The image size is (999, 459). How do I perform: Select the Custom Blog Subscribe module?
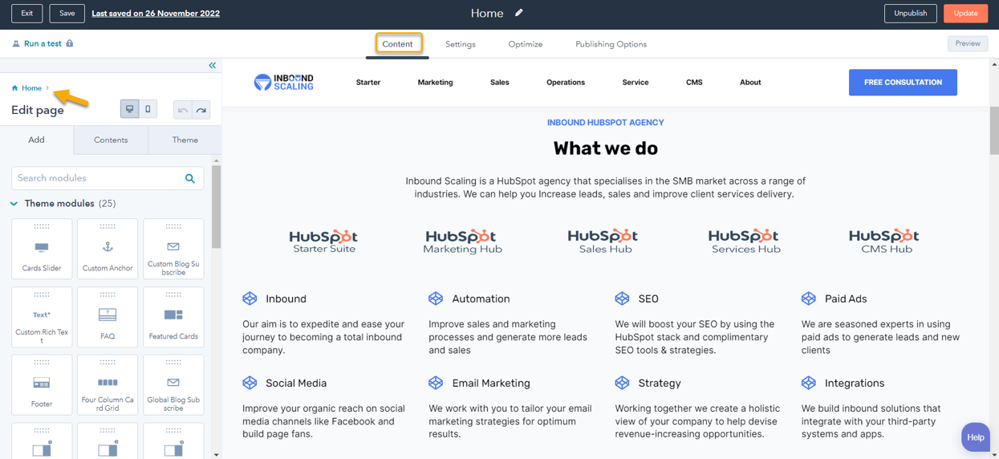tap(173, 249)
